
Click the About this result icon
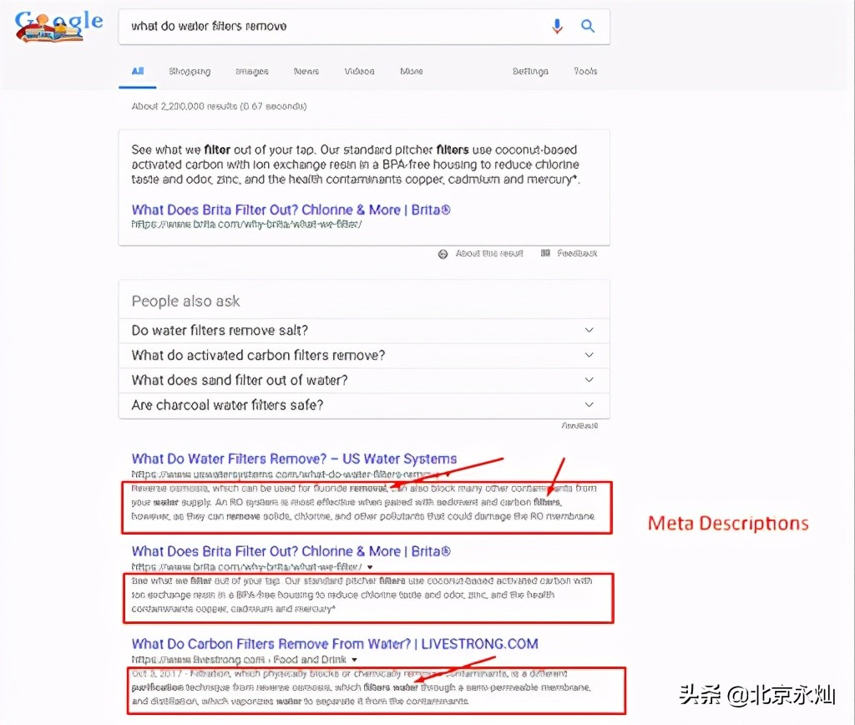(443, 254)
